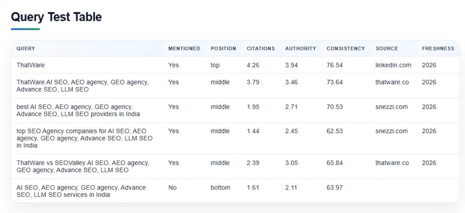
Task: Select the ThatWare vs SEOValley query
Action: pos(83,167)
